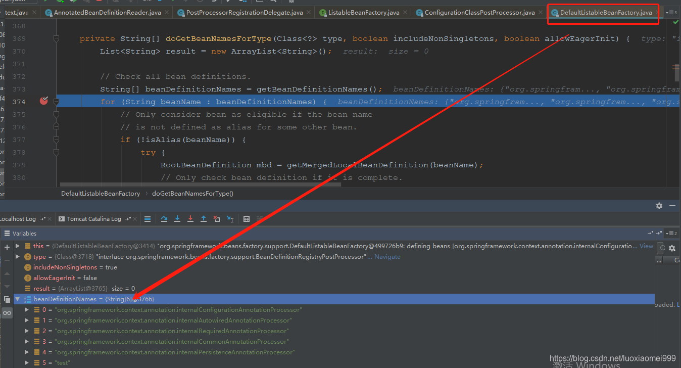Screen dimensions: 681x368
Task: Expand array element 1 node
Action: pos(27,320)
